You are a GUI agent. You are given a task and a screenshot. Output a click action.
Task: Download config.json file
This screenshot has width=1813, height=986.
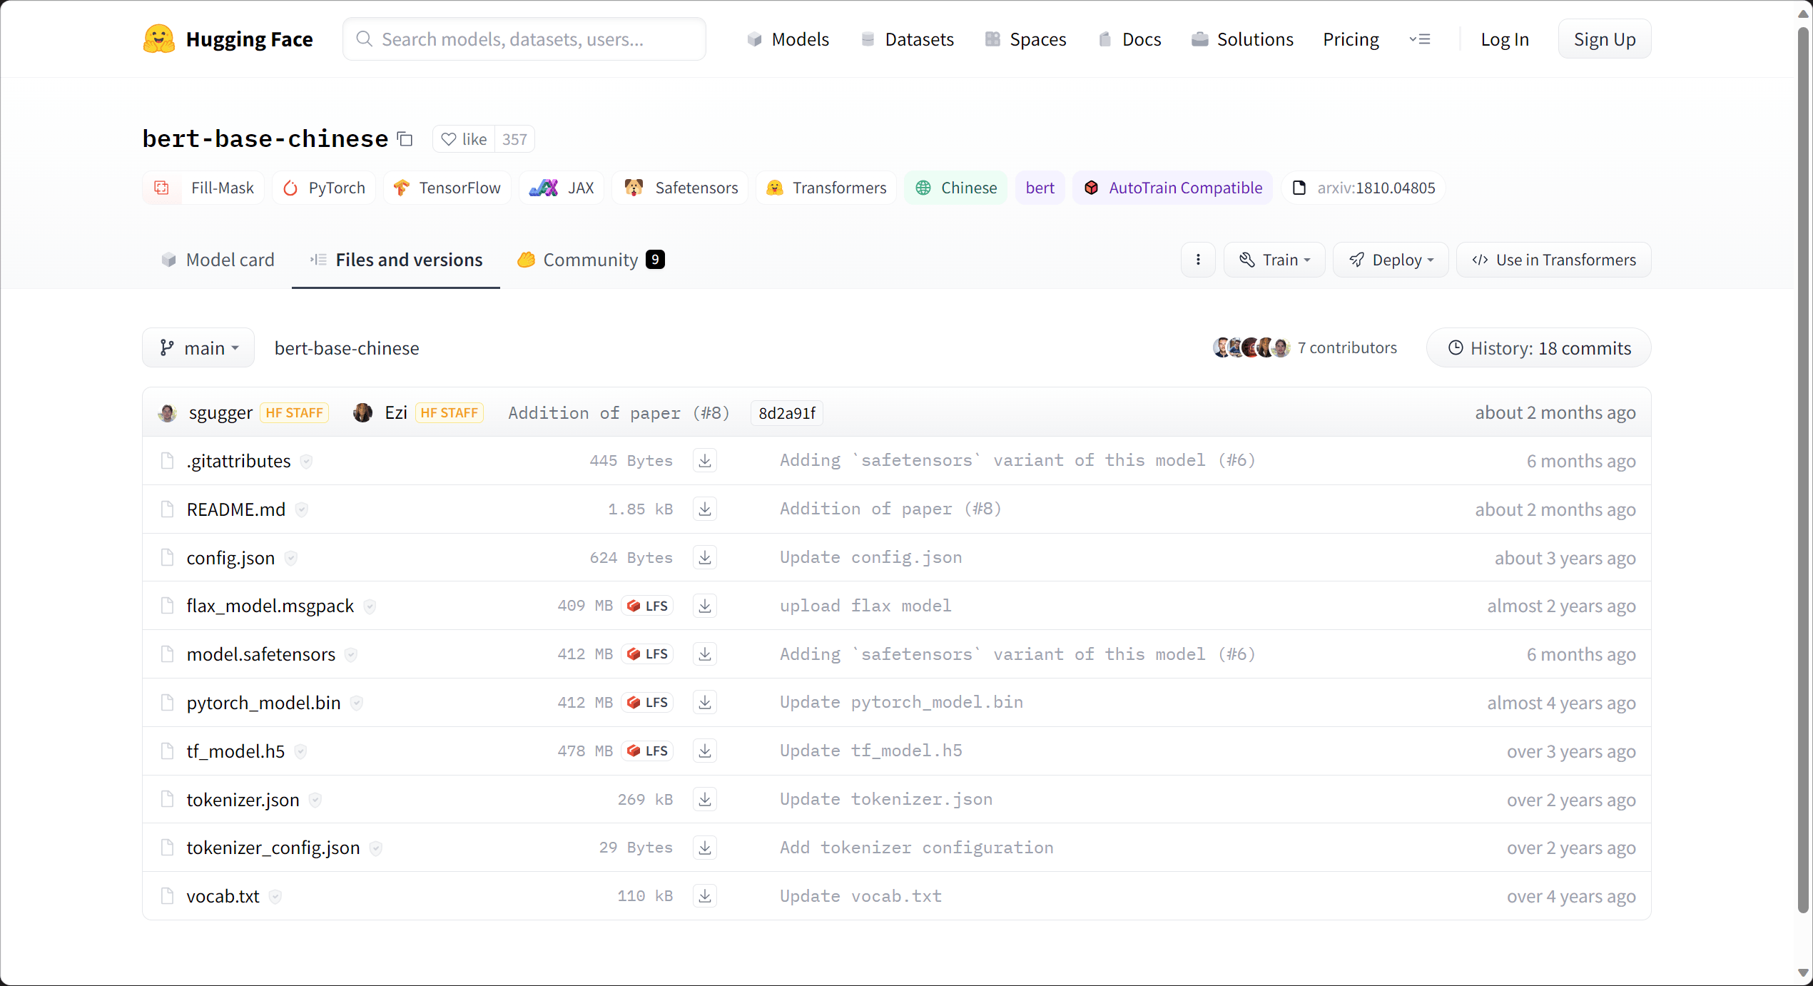point(705,558)
